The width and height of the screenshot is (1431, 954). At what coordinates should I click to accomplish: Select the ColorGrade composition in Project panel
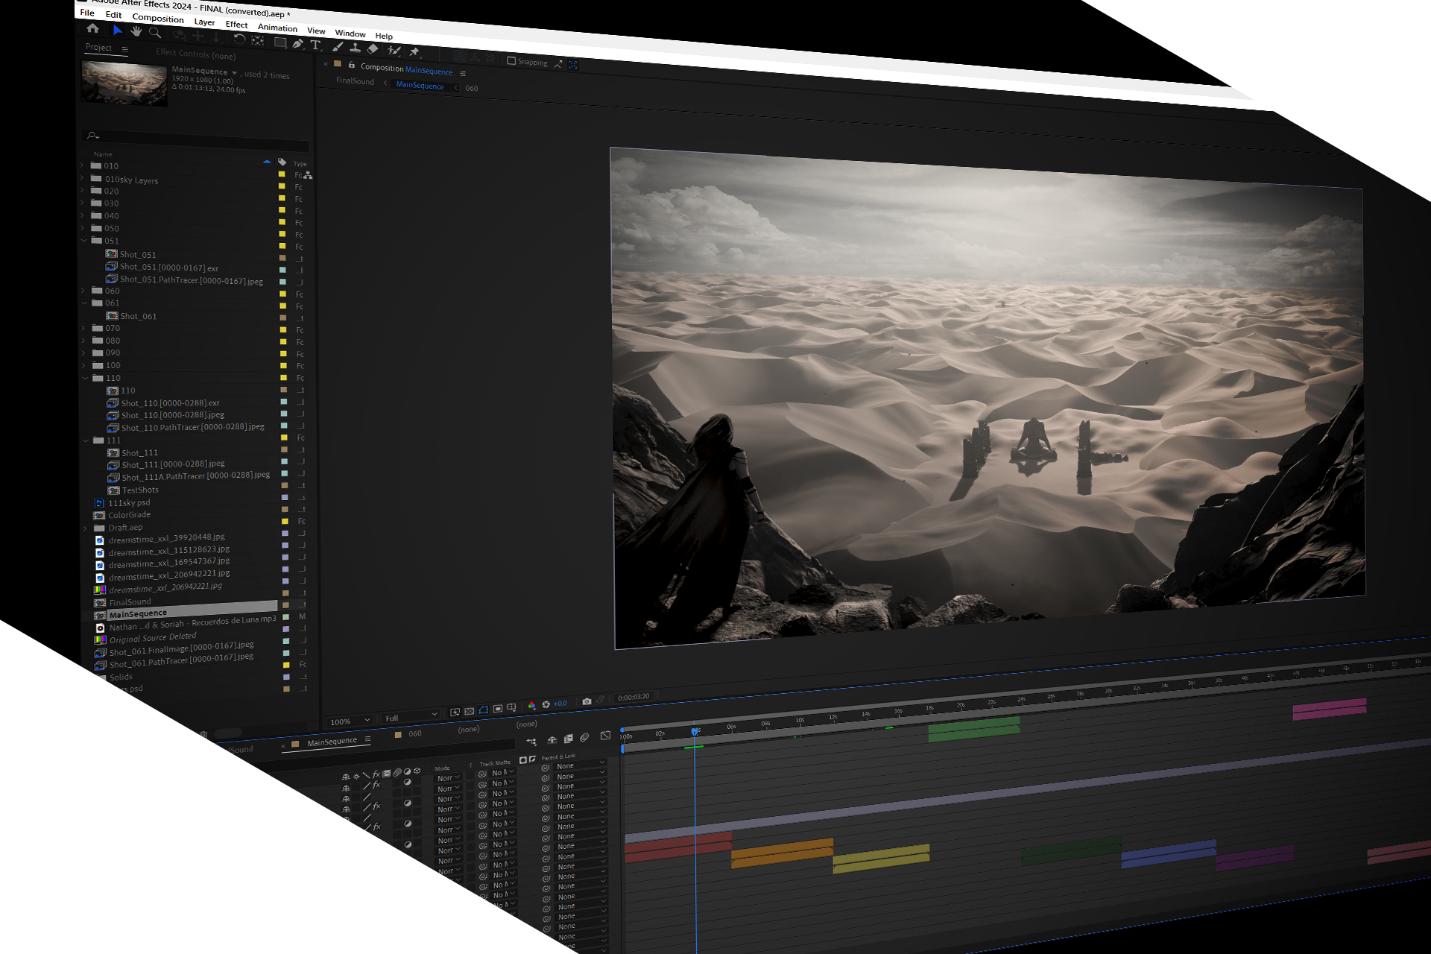(129, 515)
